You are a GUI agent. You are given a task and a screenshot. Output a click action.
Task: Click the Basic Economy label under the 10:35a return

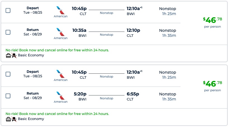31,55
